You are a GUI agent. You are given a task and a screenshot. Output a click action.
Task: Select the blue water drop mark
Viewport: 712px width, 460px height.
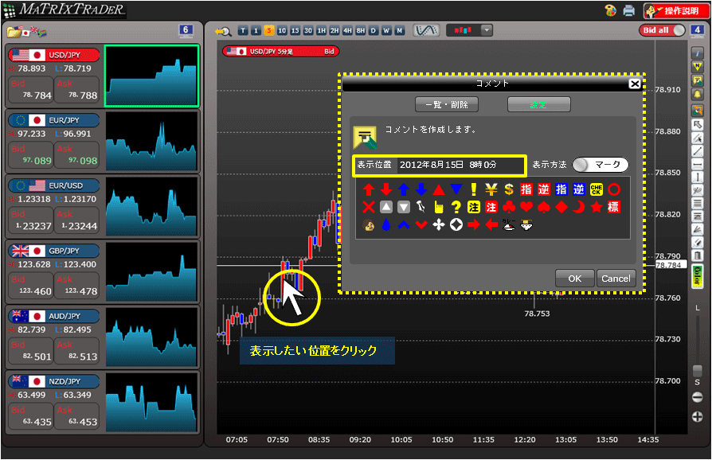386,224
